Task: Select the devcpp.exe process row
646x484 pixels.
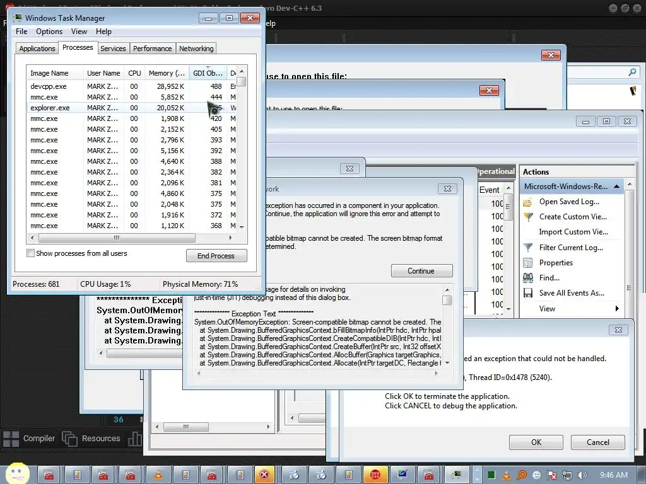Action: point(132,86)
